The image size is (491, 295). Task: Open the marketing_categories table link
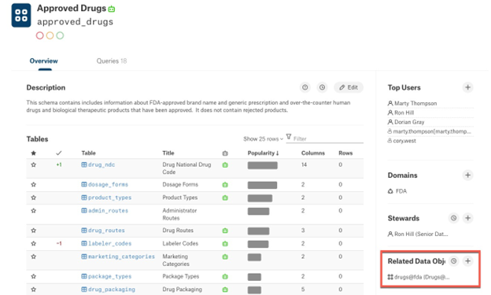(x=121, y=256)
